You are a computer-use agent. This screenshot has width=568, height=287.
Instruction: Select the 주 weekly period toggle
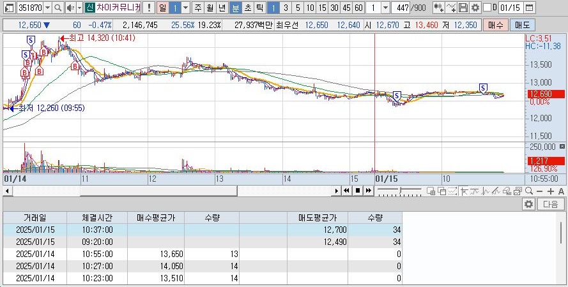[x=197, y=8]
